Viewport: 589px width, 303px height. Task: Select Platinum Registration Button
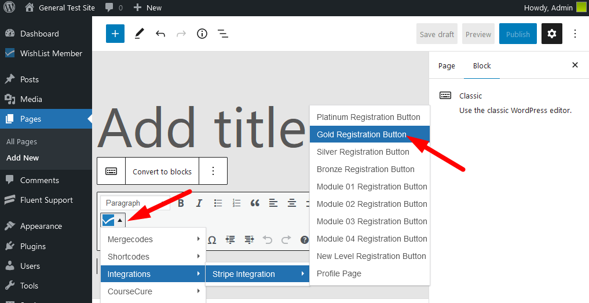(x=370, y=117)
